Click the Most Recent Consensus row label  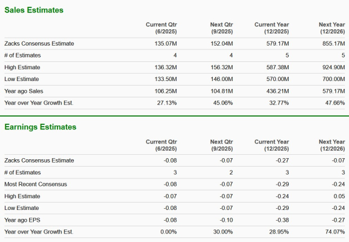click(x=37, y=184)
